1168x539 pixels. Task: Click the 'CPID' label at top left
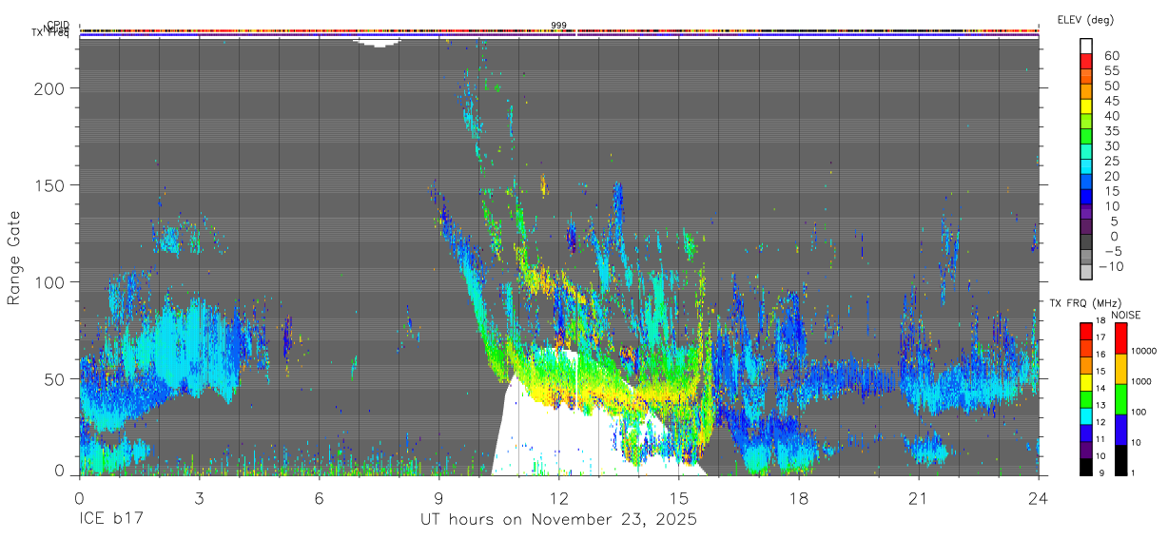tap(58, 26)
